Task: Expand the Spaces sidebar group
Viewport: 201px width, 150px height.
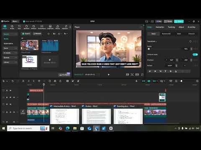Action: point(10,57)
